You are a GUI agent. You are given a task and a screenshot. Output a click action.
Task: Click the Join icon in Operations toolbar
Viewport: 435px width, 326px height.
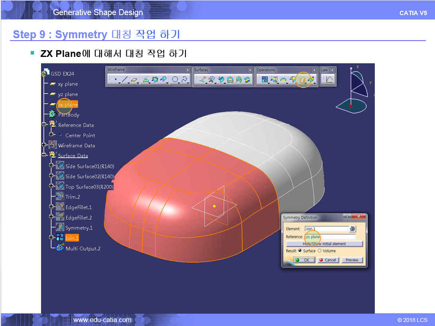click(x=264, y=80)
